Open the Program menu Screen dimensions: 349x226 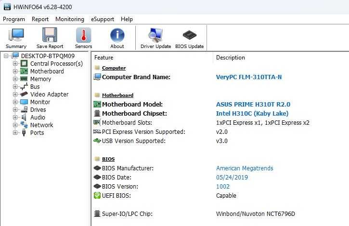(14, 19)
